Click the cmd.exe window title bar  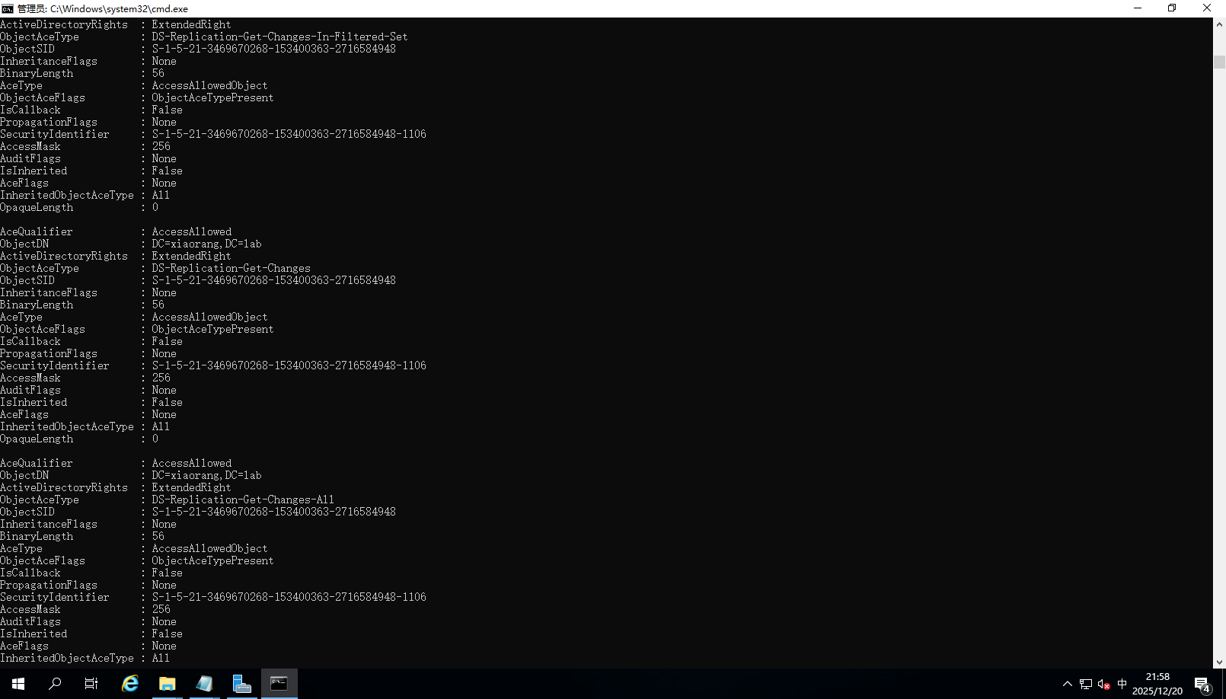(533, 8)
